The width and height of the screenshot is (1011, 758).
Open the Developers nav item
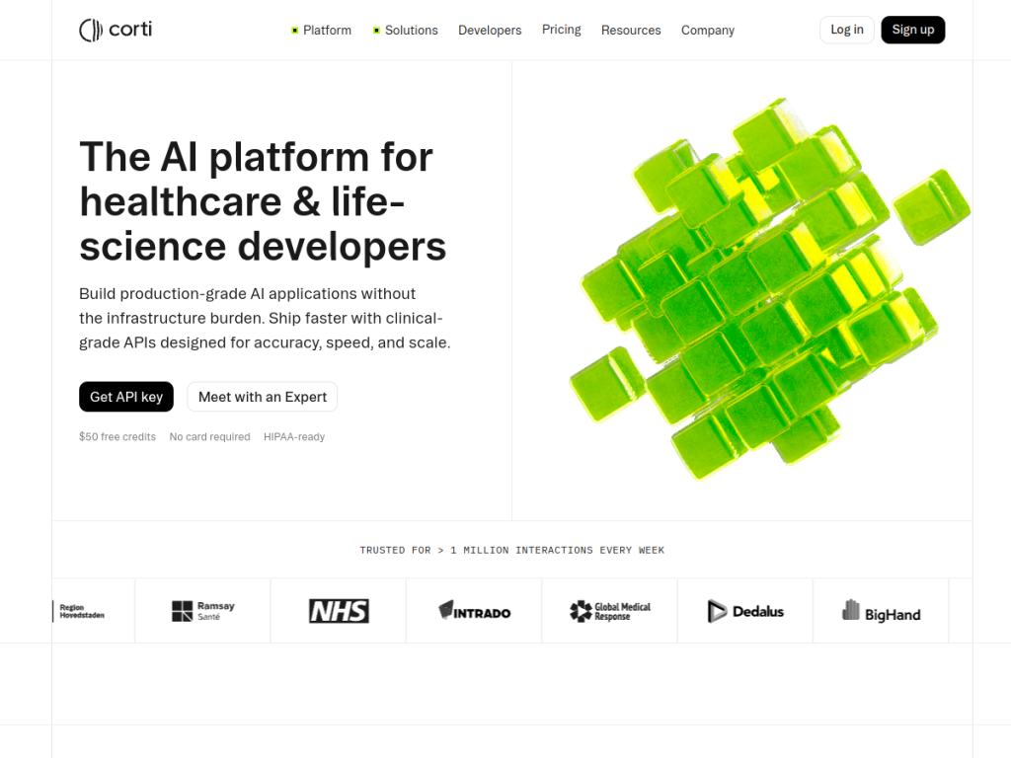[490, 31]
